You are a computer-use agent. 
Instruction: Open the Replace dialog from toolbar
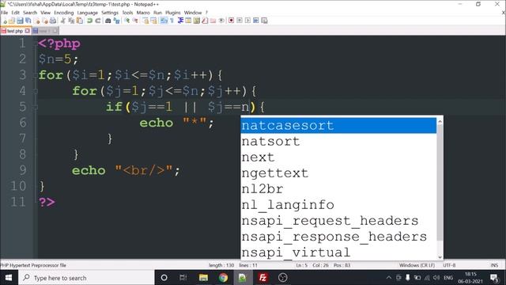tap(117, 21)
